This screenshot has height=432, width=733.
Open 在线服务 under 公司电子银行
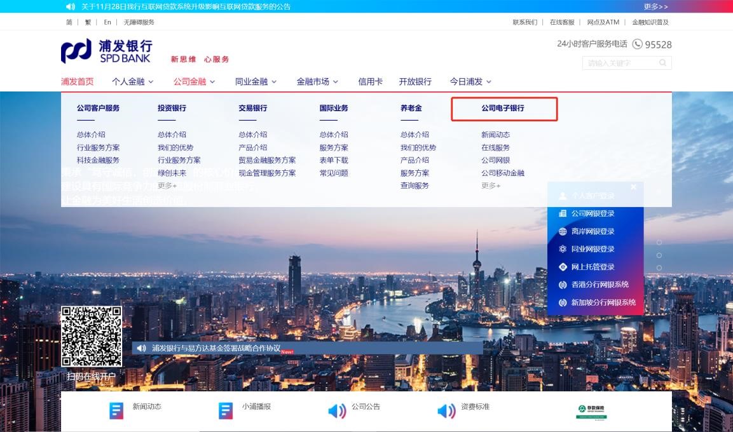click(x=495, y=147)
